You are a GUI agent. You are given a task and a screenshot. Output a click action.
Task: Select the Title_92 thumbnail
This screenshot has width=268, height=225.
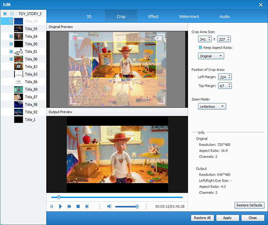(18, 112)
